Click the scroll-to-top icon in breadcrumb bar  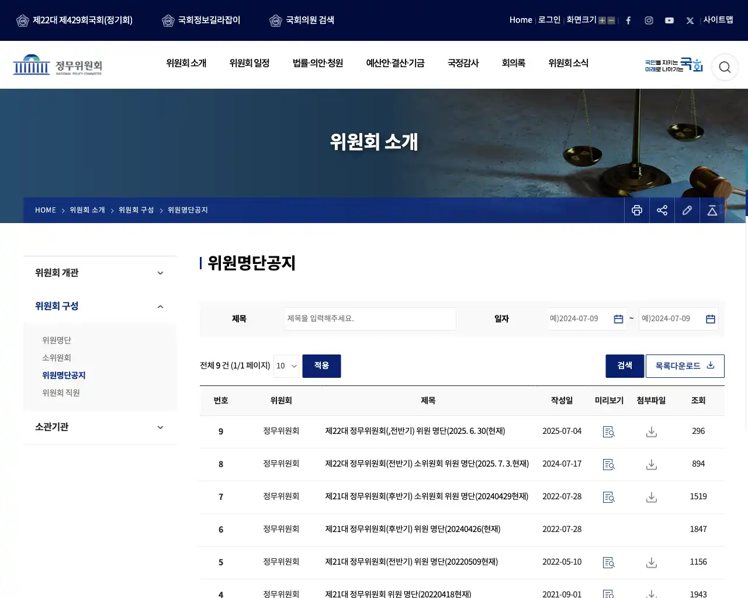[x=712, y=210]
